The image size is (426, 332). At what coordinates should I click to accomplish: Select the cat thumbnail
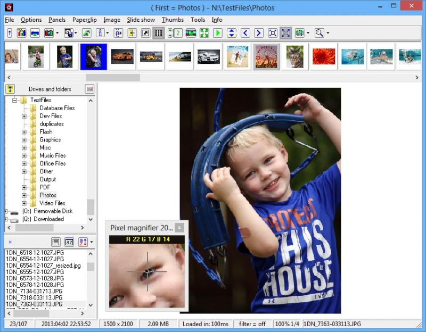pos(295,56)
